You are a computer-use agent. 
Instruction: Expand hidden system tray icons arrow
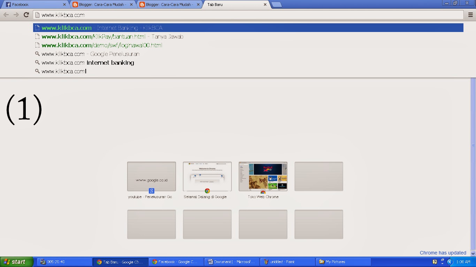[450, 262]
